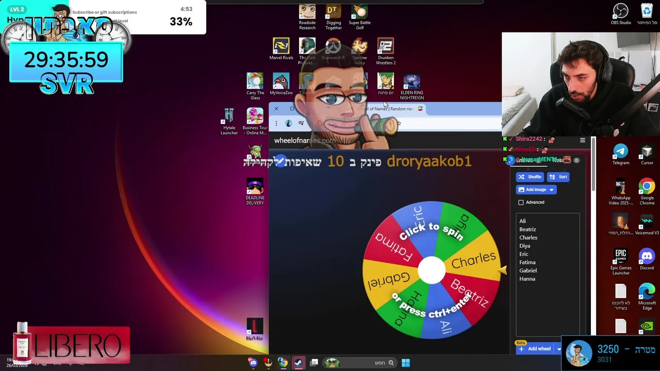The height and width of the screenshot is (371, 660).
Task: Open Google Chrome desktop shortcut
Action: click(x=647, y=192)
